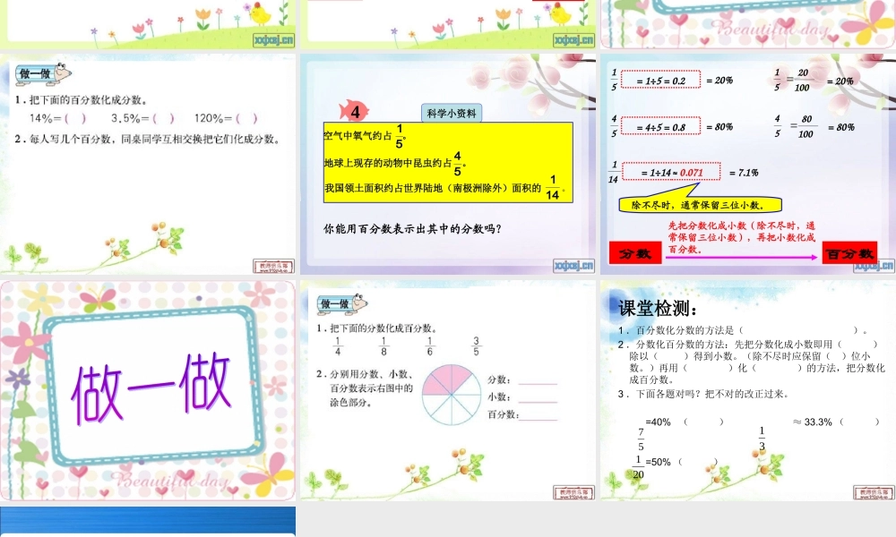Click the 小数： answer line

[538, 401]
